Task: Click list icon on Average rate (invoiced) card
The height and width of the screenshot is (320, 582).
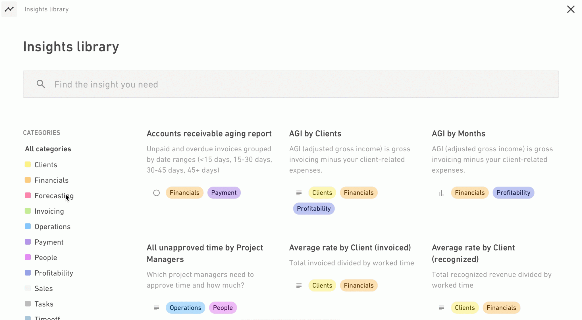Action: pos(299,286)
